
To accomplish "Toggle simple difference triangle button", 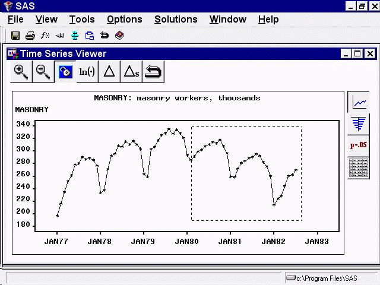I will [x=109, y=72].
